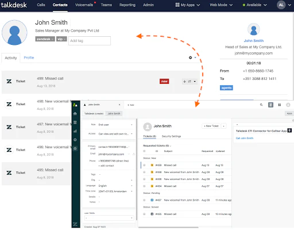
Task: Tick the checkbox for solved ticket #495
Action: click(x=144, y=214)
